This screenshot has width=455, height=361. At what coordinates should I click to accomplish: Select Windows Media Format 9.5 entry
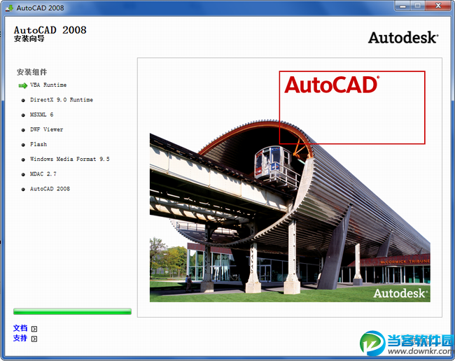click(x=70, y=159)
